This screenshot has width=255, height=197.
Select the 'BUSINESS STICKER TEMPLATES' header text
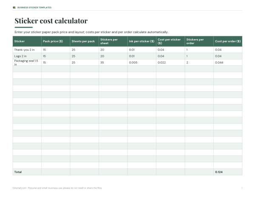(34, 8)
